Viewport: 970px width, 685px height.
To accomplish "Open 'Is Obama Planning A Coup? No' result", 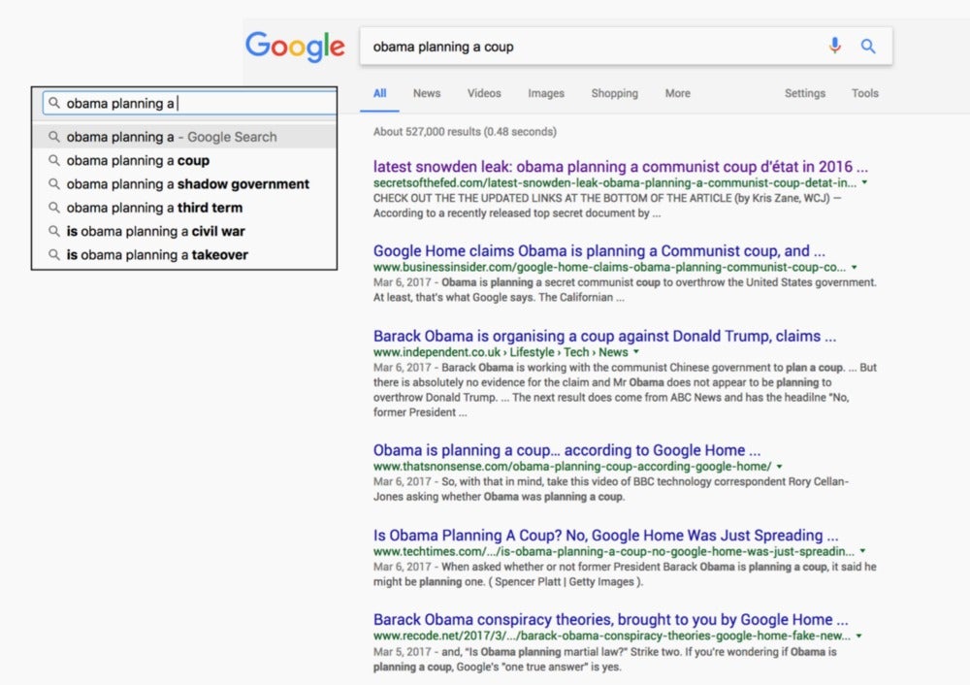I will (x=605, y=536).
